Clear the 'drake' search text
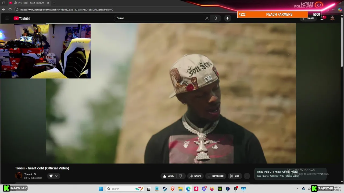Viewport: 344px width, 193px height. [207, 18]
